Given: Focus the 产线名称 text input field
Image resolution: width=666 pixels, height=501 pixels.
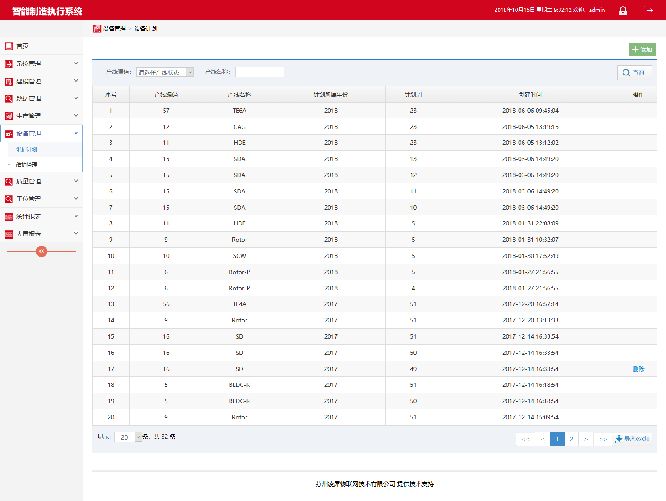Looking at the screenshot, I should pyautogui.click(x=260, y=72).
